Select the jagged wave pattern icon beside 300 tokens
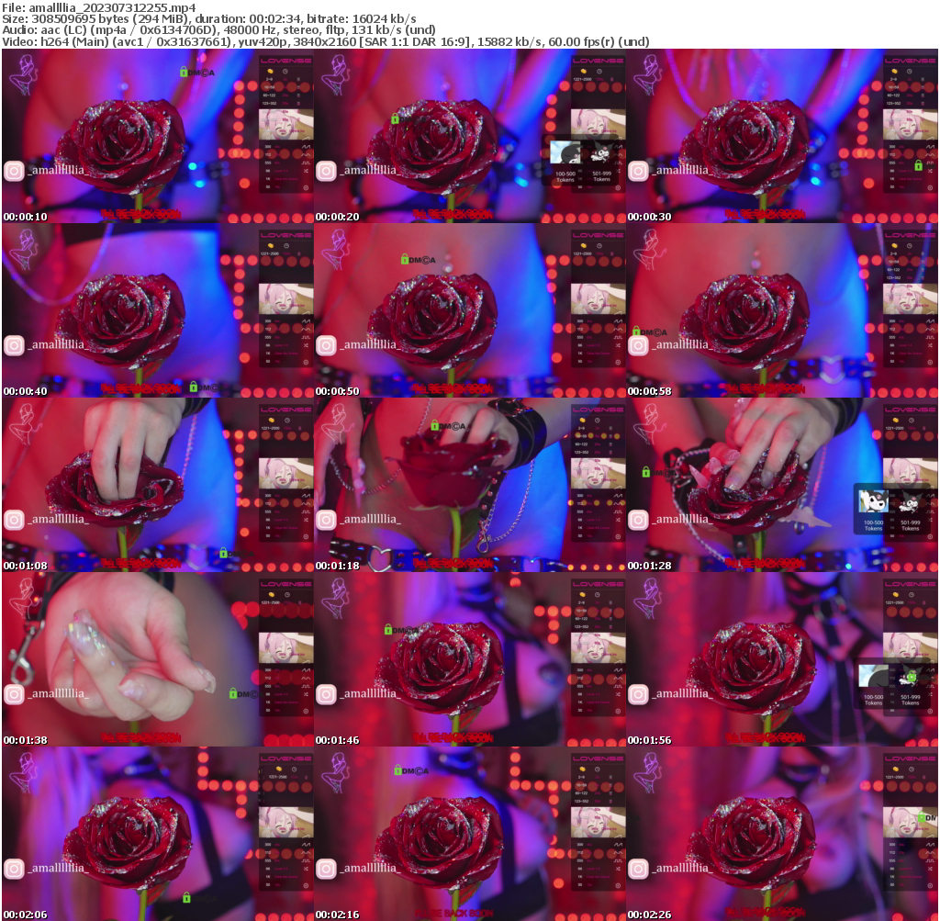 coord(306,146)
